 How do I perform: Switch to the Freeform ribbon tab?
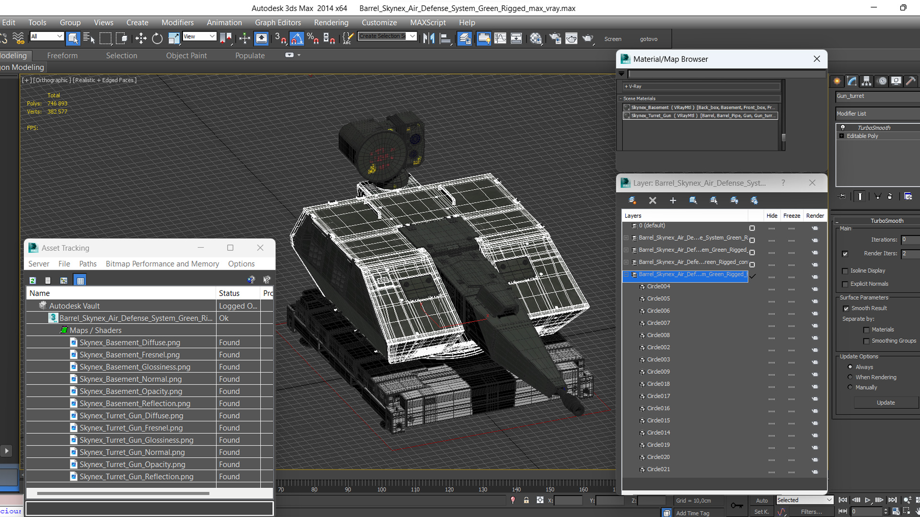tap(62, 56)
